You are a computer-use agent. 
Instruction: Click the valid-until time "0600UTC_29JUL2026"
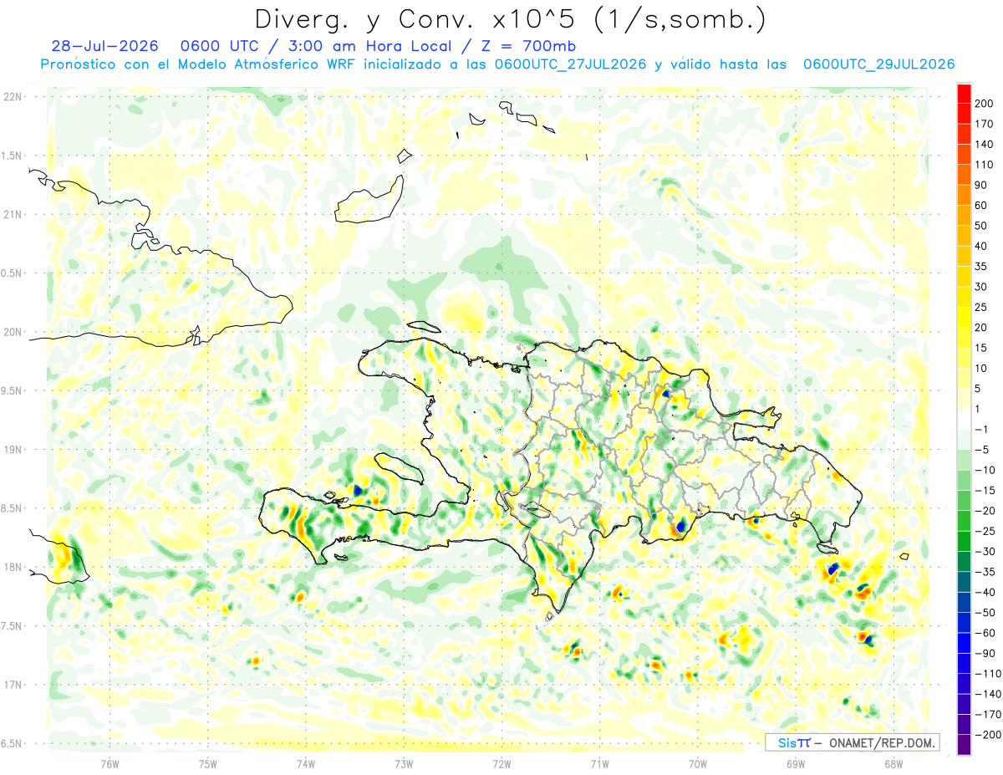point(878,64)
